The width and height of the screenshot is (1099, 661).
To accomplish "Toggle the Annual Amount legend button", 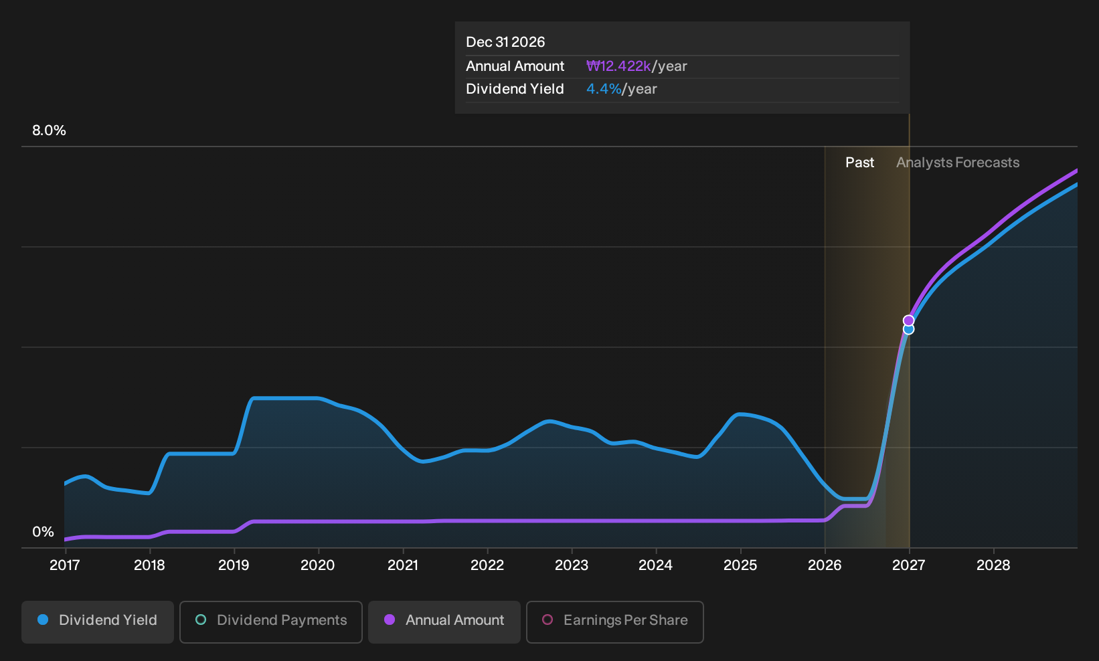I will (444, 622).
